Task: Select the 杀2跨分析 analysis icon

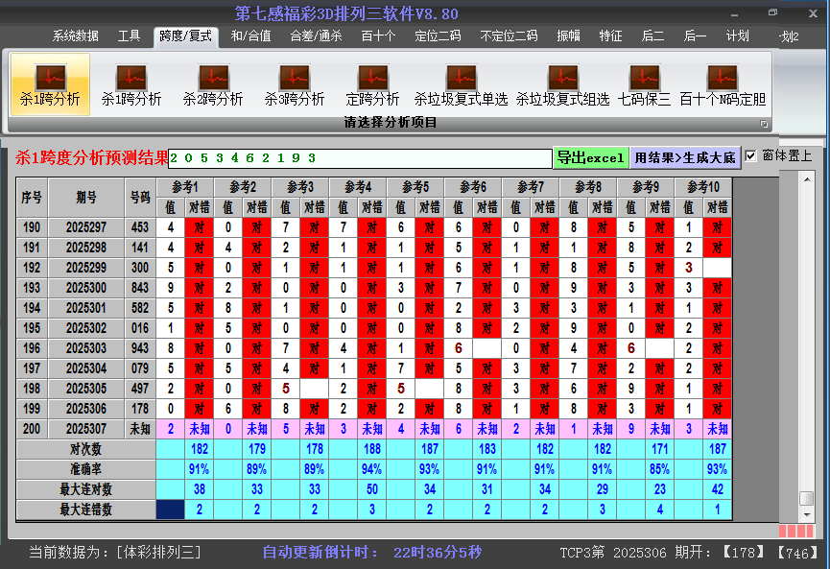Action: click(213, 84)
